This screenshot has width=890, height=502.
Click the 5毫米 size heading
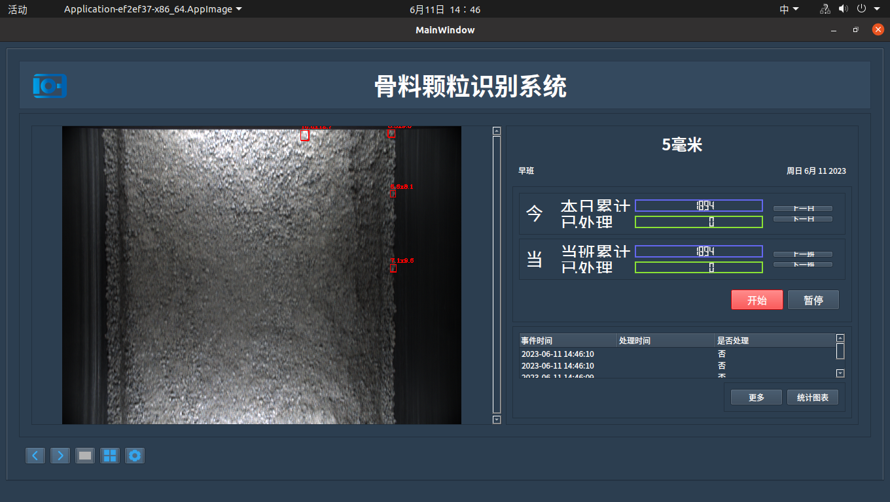pos(682,145)
